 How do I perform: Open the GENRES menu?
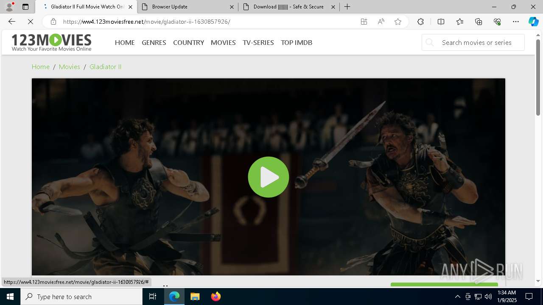tap(154, 42)
